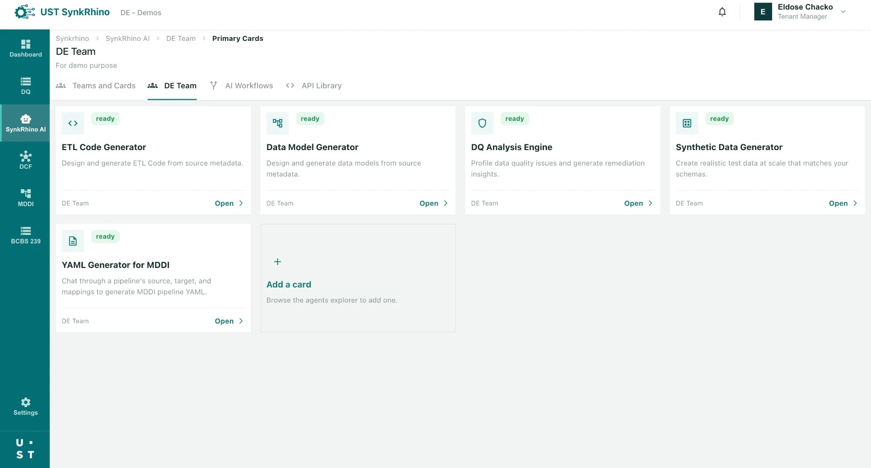Open the ETL Code Generator card
The image size is (871, 468).
tap(229, 203)
